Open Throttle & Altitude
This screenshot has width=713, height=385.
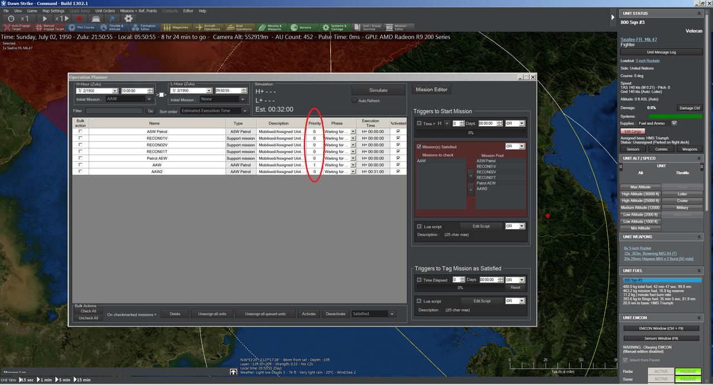[x=113, y=27]
